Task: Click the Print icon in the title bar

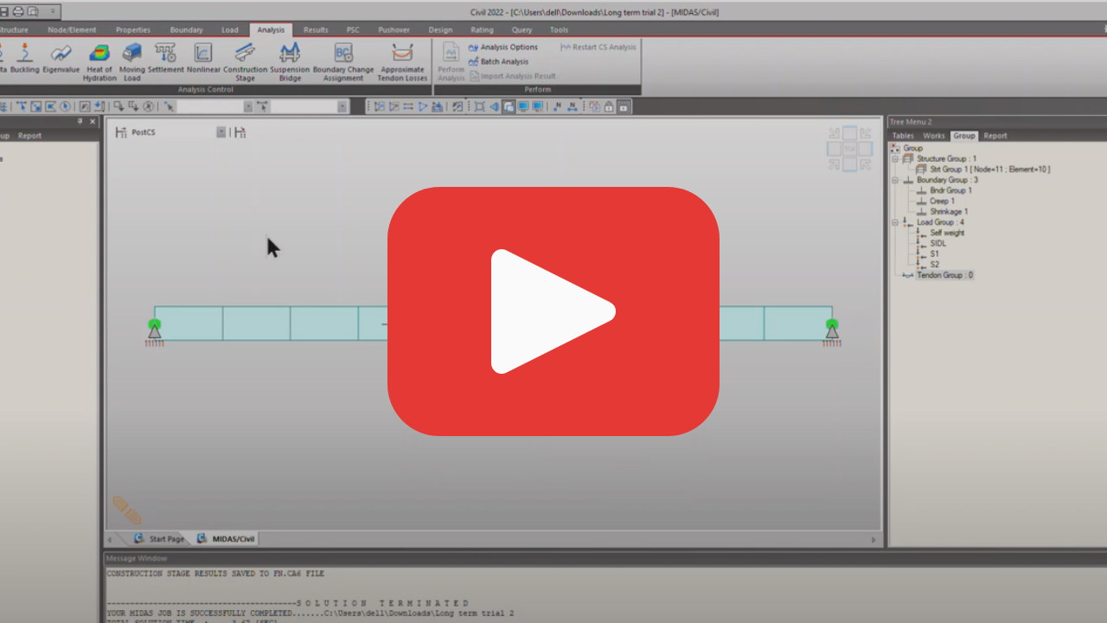Action: coord(18,11)
